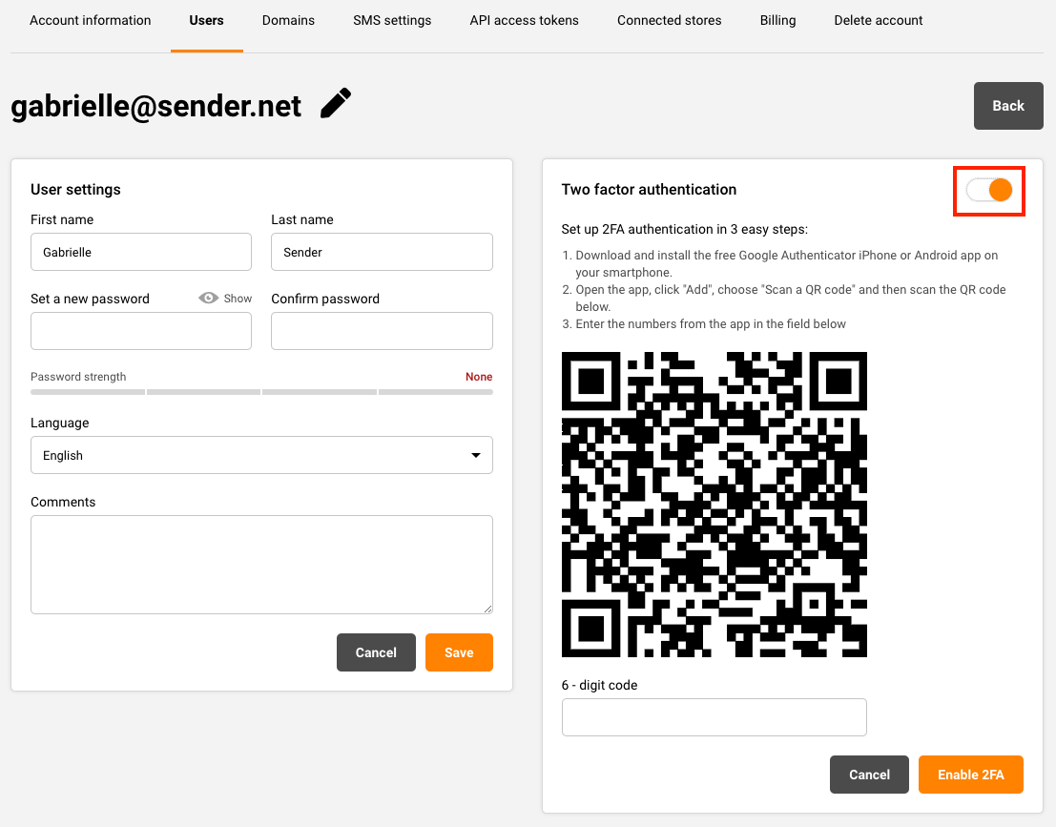The image size is (1056, 827).
Task: Toggle the two factor authentication switch
Action: [x=989, y=190]
